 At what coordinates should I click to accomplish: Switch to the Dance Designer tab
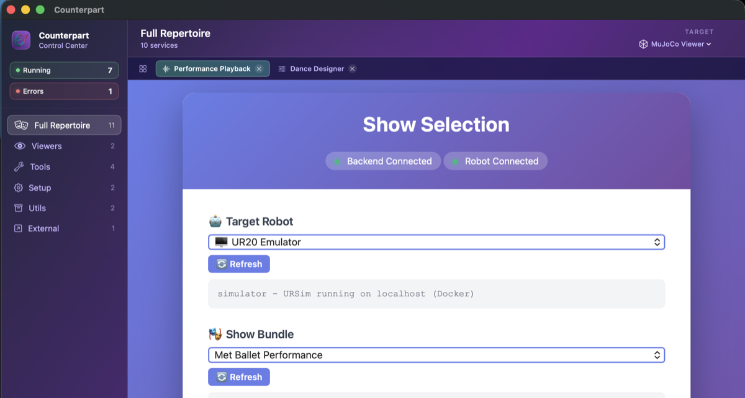tap(316, 68)
